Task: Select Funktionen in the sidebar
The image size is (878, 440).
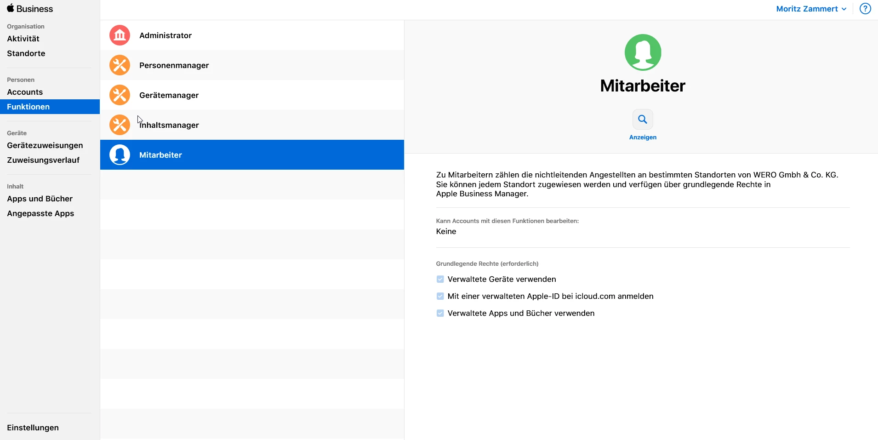Action: coord(50,107)
